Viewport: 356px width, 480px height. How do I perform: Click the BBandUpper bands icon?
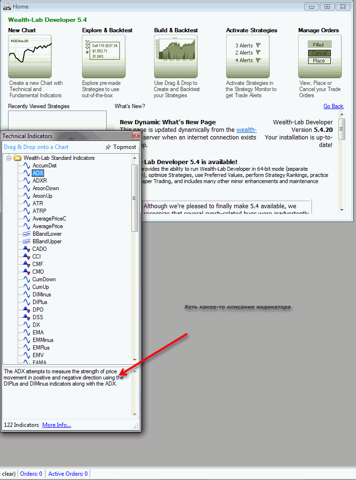point(27,241)
